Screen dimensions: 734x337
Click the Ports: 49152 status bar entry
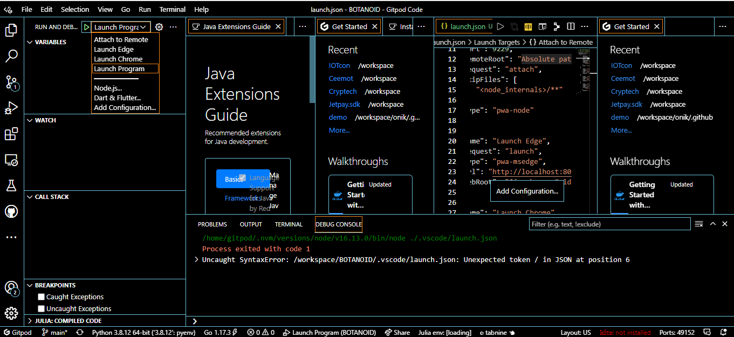677,332
